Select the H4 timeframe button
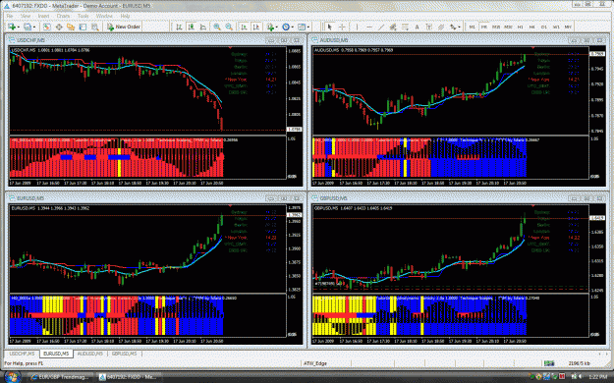The width and height of the screenshot is (614, 383). click(532, 27)
